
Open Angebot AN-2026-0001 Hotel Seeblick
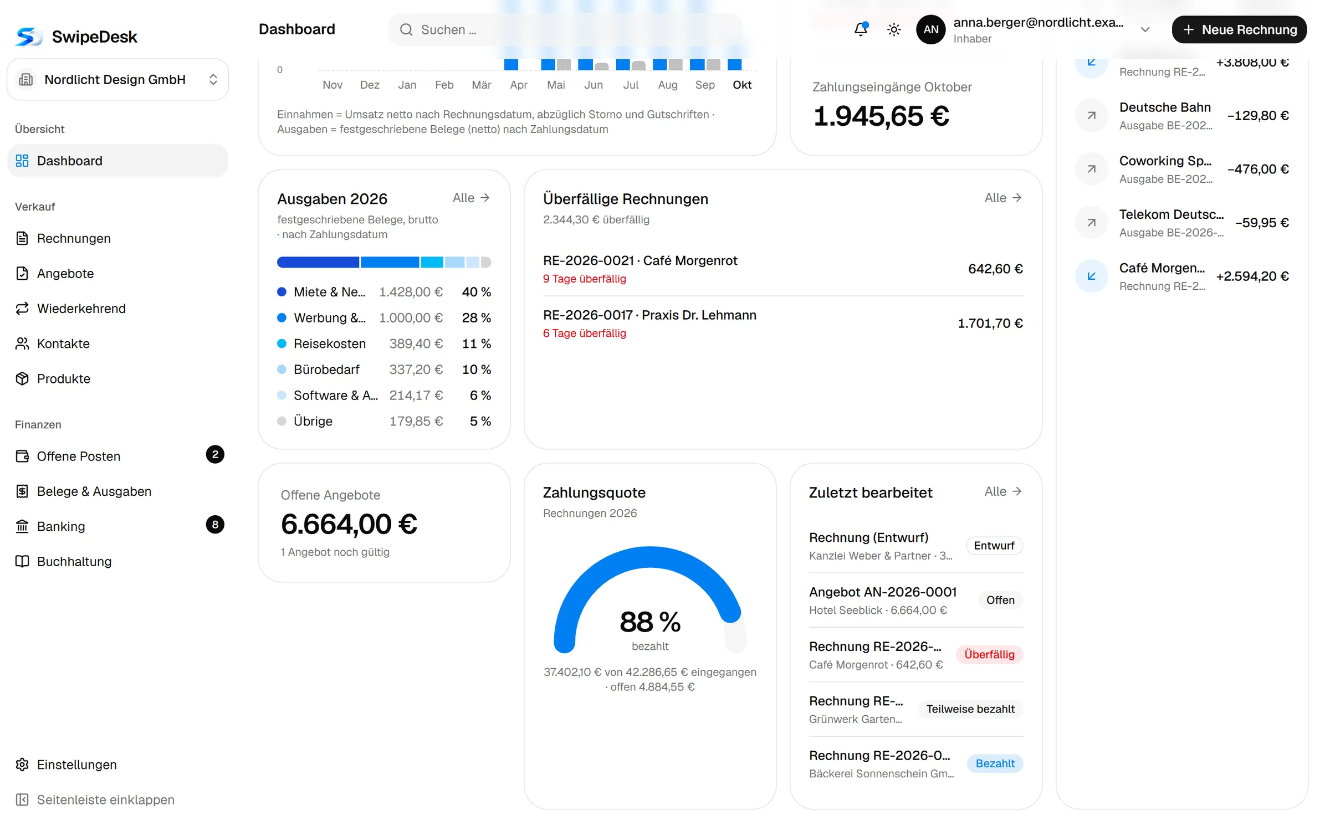click(916, 601)
